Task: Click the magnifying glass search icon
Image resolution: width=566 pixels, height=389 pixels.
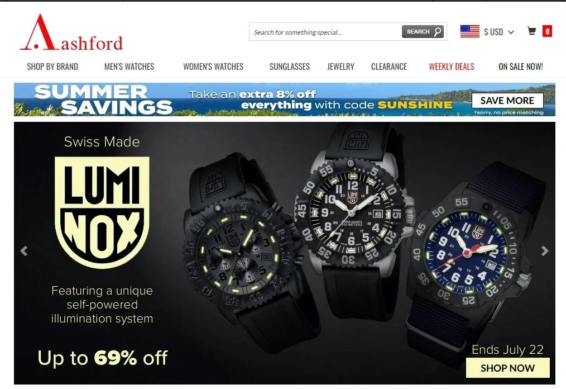Action: click(438, 32)
